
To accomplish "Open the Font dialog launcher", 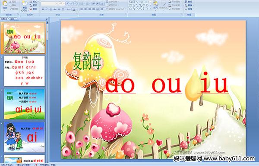I will (x=77, y=15).
